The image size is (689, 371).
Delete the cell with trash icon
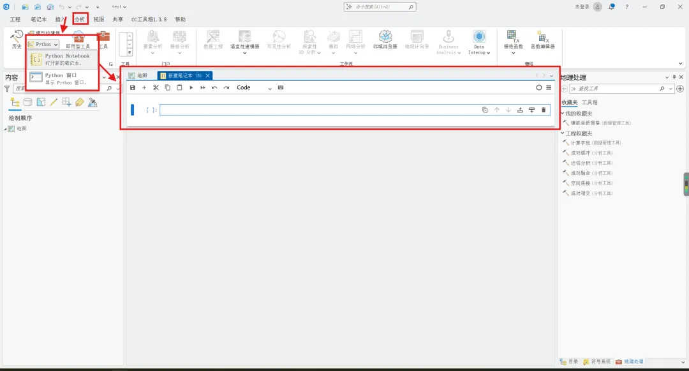point(544,110)
